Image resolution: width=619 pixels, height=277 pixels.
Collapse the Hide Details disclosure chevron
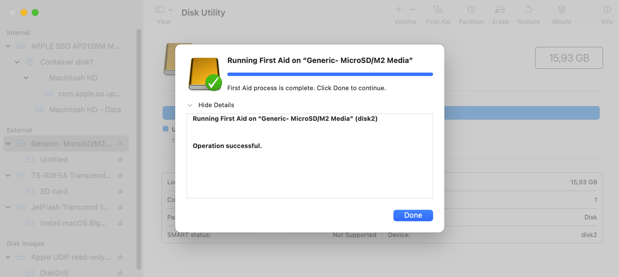pos(190,105)
